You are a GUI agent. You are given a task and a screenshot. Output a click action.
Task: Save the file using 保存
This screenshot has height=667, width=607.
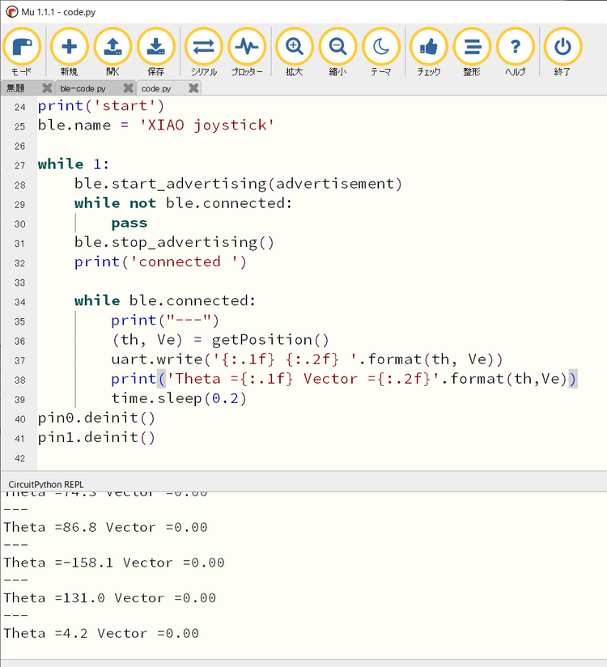pyautogui.click(x=155, y=52)
